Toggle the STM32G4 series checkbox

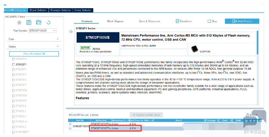coord(13,96)
